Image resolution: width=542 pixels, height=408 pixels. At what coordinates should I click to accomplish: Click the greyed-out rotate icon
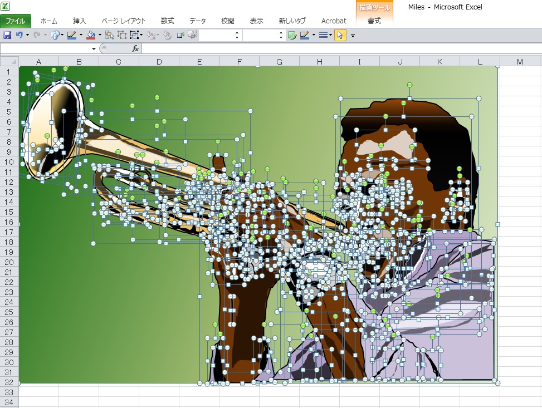coord(168,35)
